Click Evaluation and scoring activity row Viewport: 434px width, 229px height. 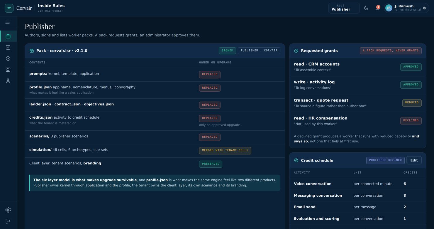pyautogui.click(x=357, y=219)
